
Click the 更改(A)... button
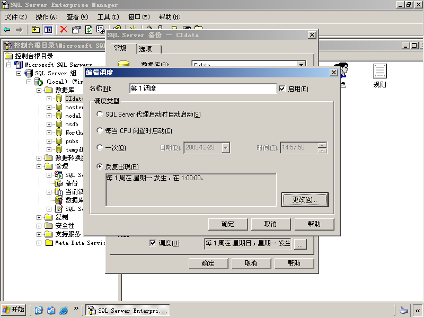click(x=305, y=200)
